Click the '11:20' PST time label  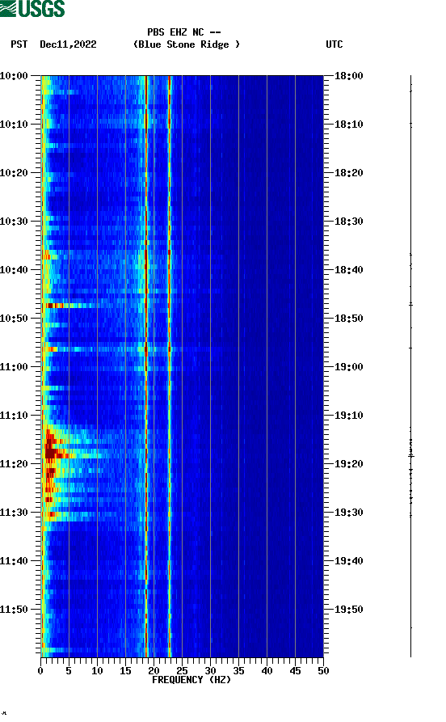click(14, 464)
